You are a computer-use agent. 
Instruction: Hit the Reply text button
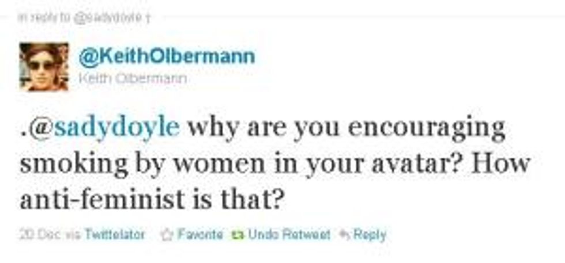[370, 235]
